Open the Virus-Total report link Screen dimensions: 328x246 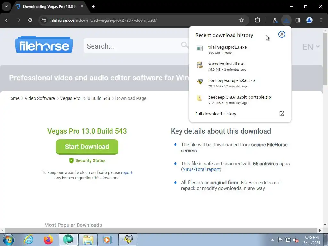201,169
